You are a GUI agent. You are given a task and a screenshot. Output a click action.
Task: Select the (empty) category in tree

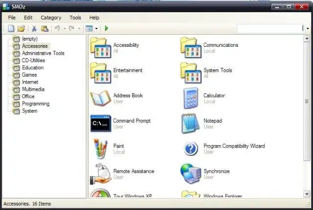pyautogui.click(x=30, y=39)
